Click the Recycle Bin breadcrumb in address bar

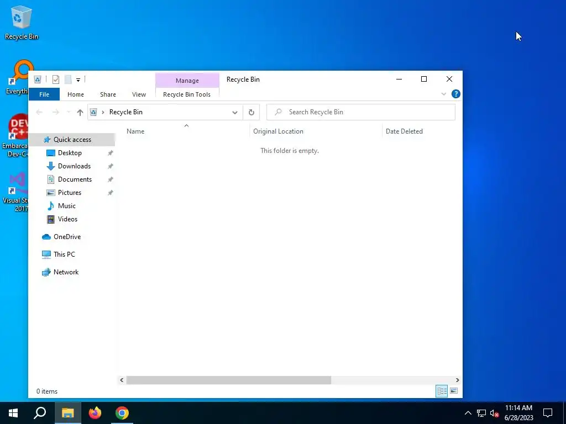126,112
